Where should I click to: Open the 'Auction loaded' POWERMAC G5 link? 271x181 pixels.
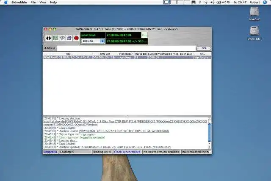[124, 131]
